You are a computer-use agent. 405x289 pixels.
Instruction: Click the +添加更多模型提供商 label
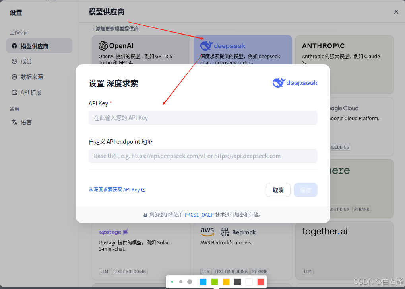115,29
